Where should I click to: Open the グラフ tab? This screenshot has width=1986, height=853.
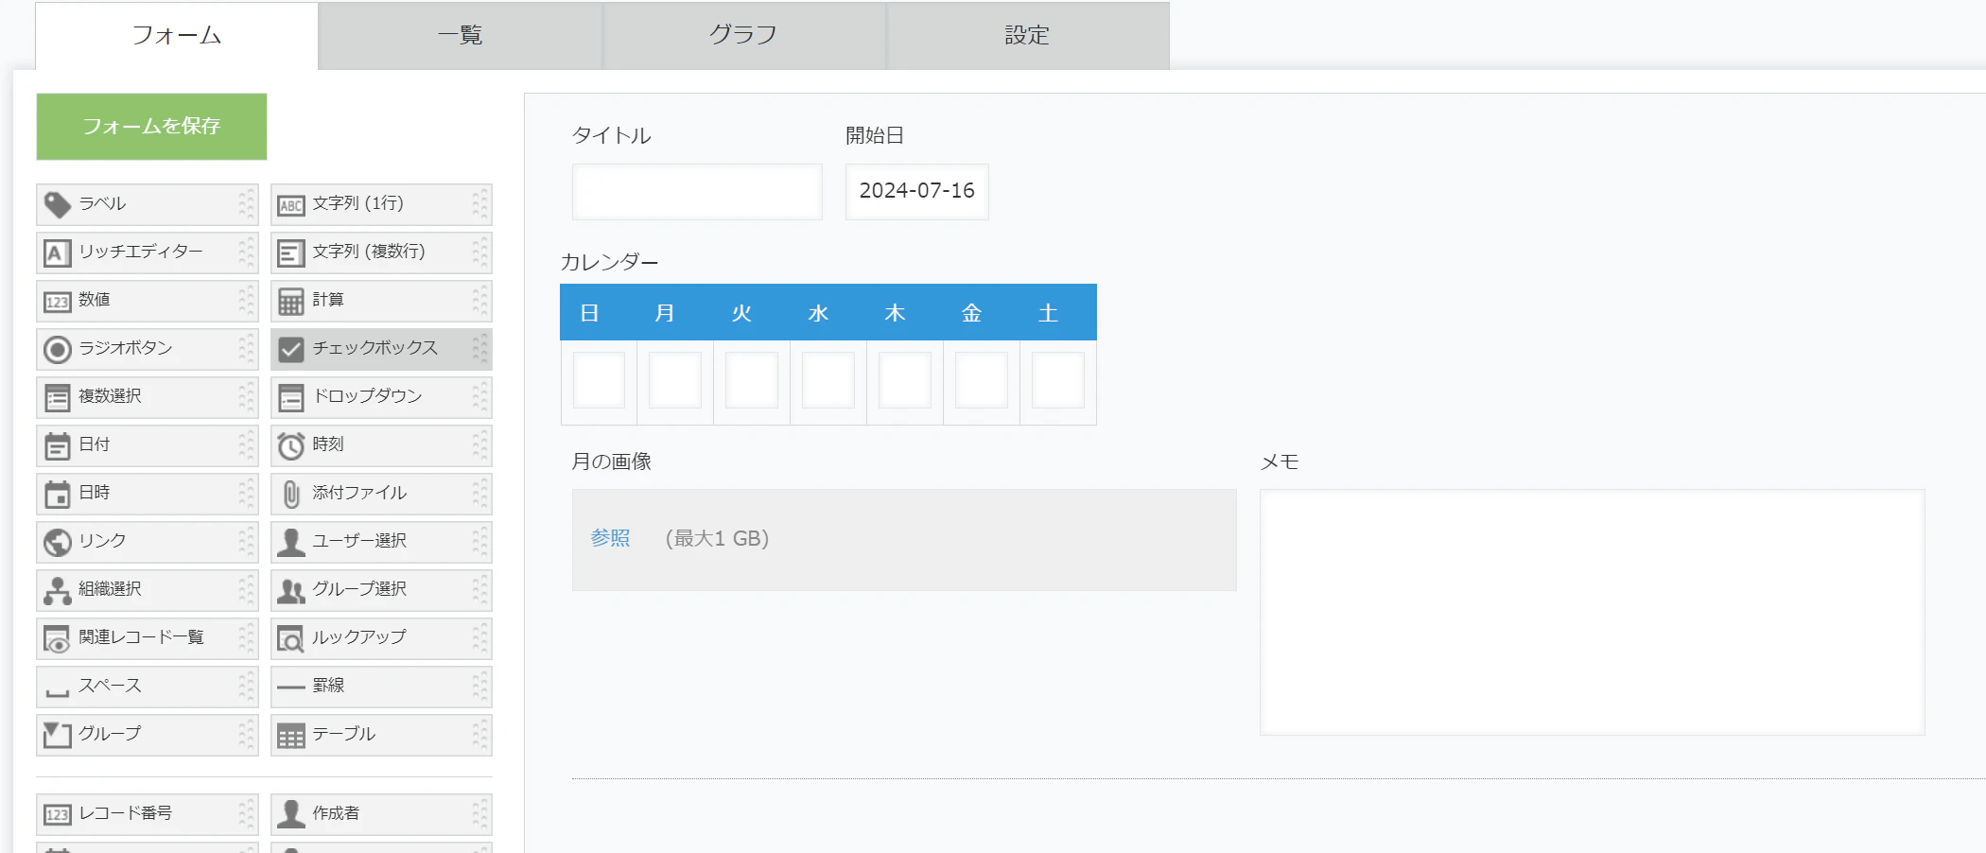(744, 36)
